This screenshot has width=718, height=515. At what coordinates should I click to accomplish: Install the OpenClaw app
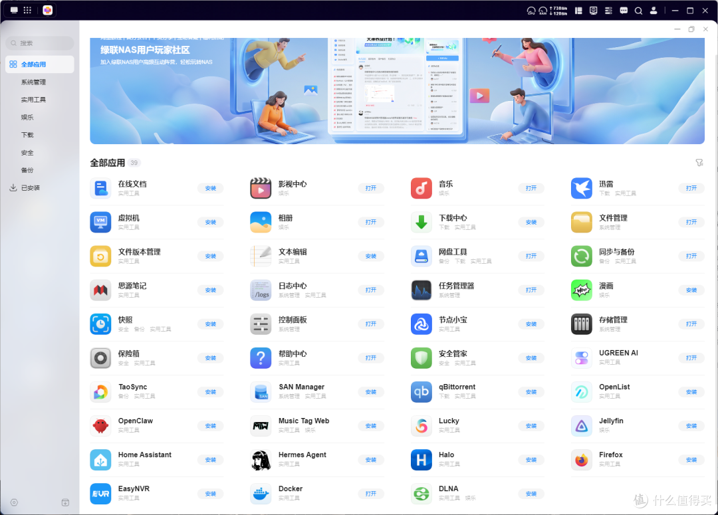211,426
